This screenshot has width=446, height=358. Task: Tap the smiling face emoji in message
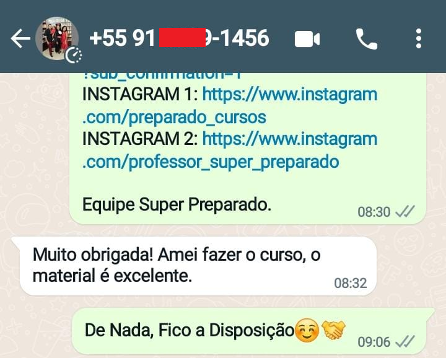click(x=307, y=330)
